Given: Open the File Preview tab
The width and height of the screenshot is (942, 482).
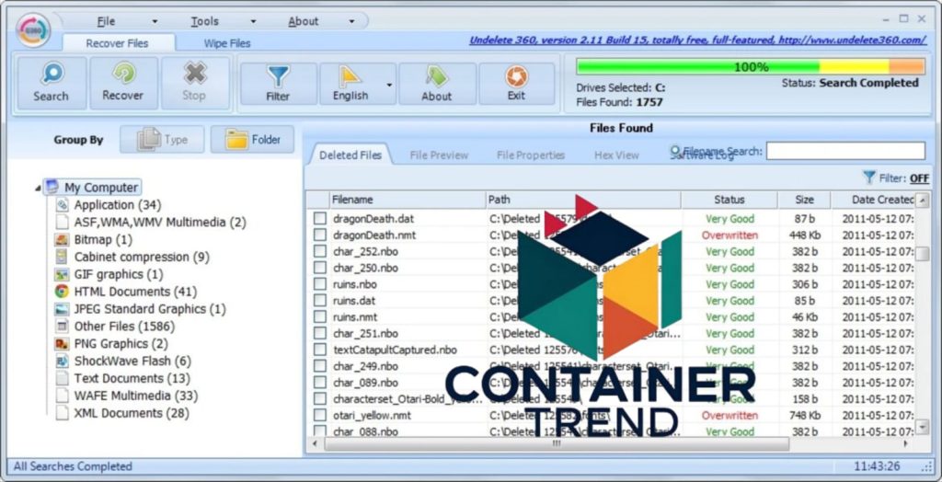Looking at the screenshot, I should coord(439,155).
